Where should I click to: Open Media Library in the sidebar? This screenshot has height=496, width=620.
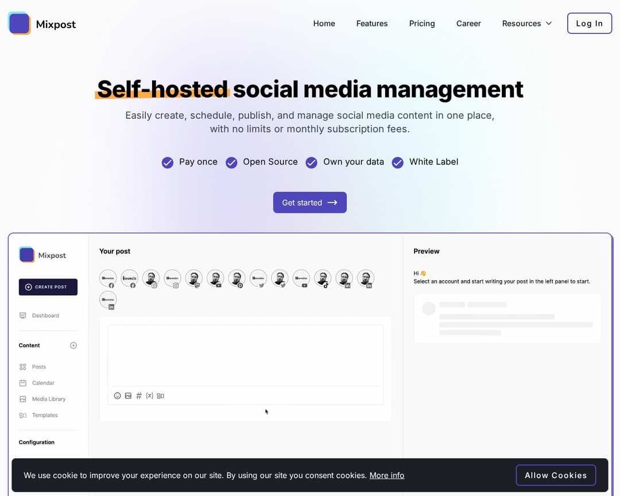[x=48, y=399]
